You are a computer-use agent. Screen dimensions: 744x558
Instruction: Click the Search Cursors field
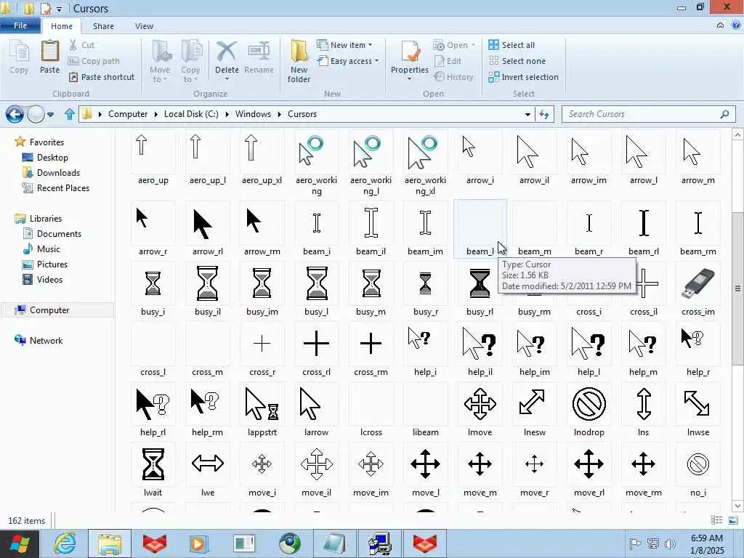pos(648,114)
